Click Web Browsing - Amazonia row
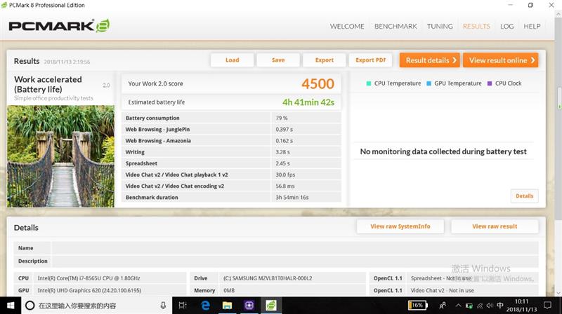The image size is (562, 314). pos(232,141)
